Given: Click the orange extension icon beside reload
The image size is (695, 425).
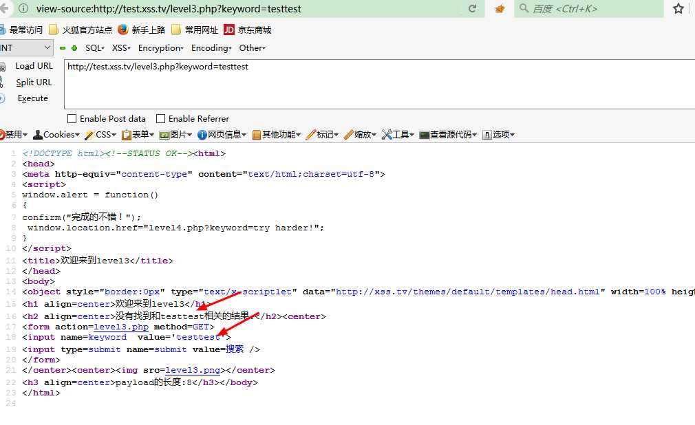Looking at the screenshot, I should click(x=500, y=8).
